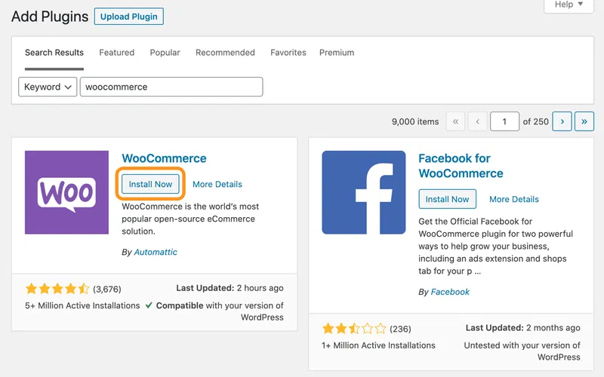
Task: Click the previous page arrow
Action: point(477,121)
